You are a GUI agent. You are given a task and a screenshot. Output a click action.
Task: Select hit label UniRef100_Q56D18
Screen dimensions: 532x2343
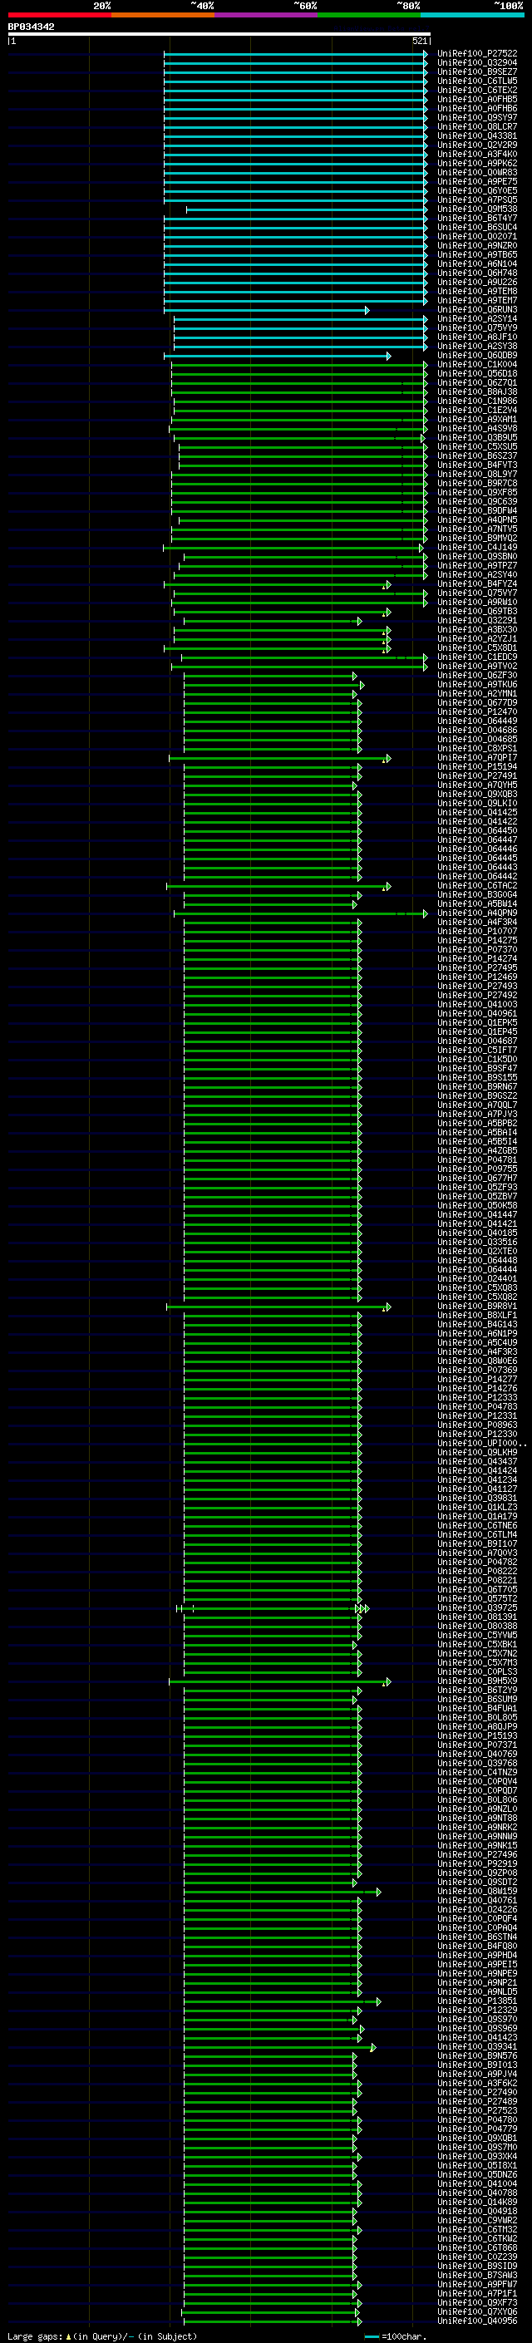pyautogui.click(x=476, y=374)
